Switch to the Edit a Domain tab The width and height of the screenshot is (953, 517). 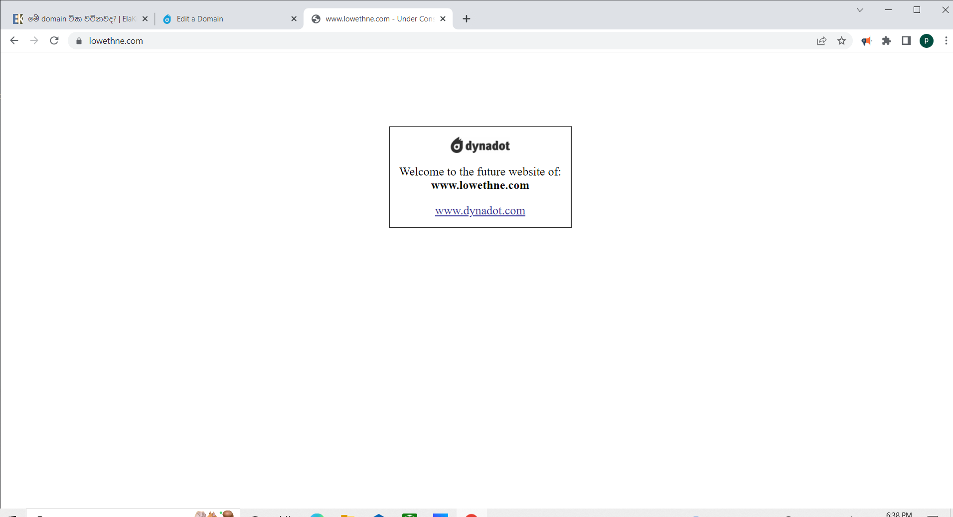pyautogui.click(x=229, y=19)
